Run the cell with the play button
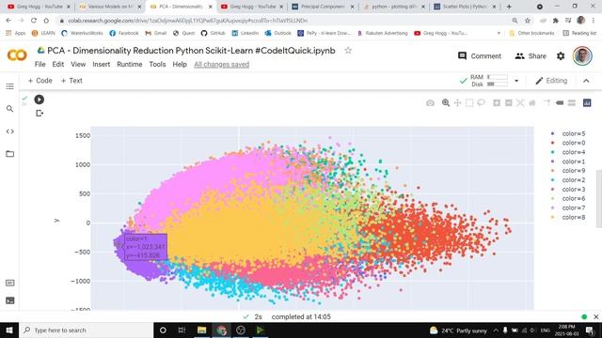602x338 pixels. [x=40, y=100]
